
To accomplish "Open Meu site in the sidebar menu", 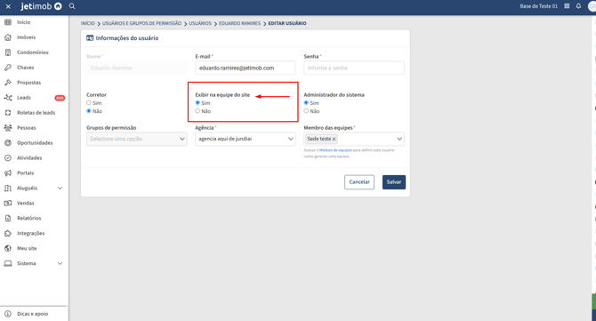I will (27, 248).
